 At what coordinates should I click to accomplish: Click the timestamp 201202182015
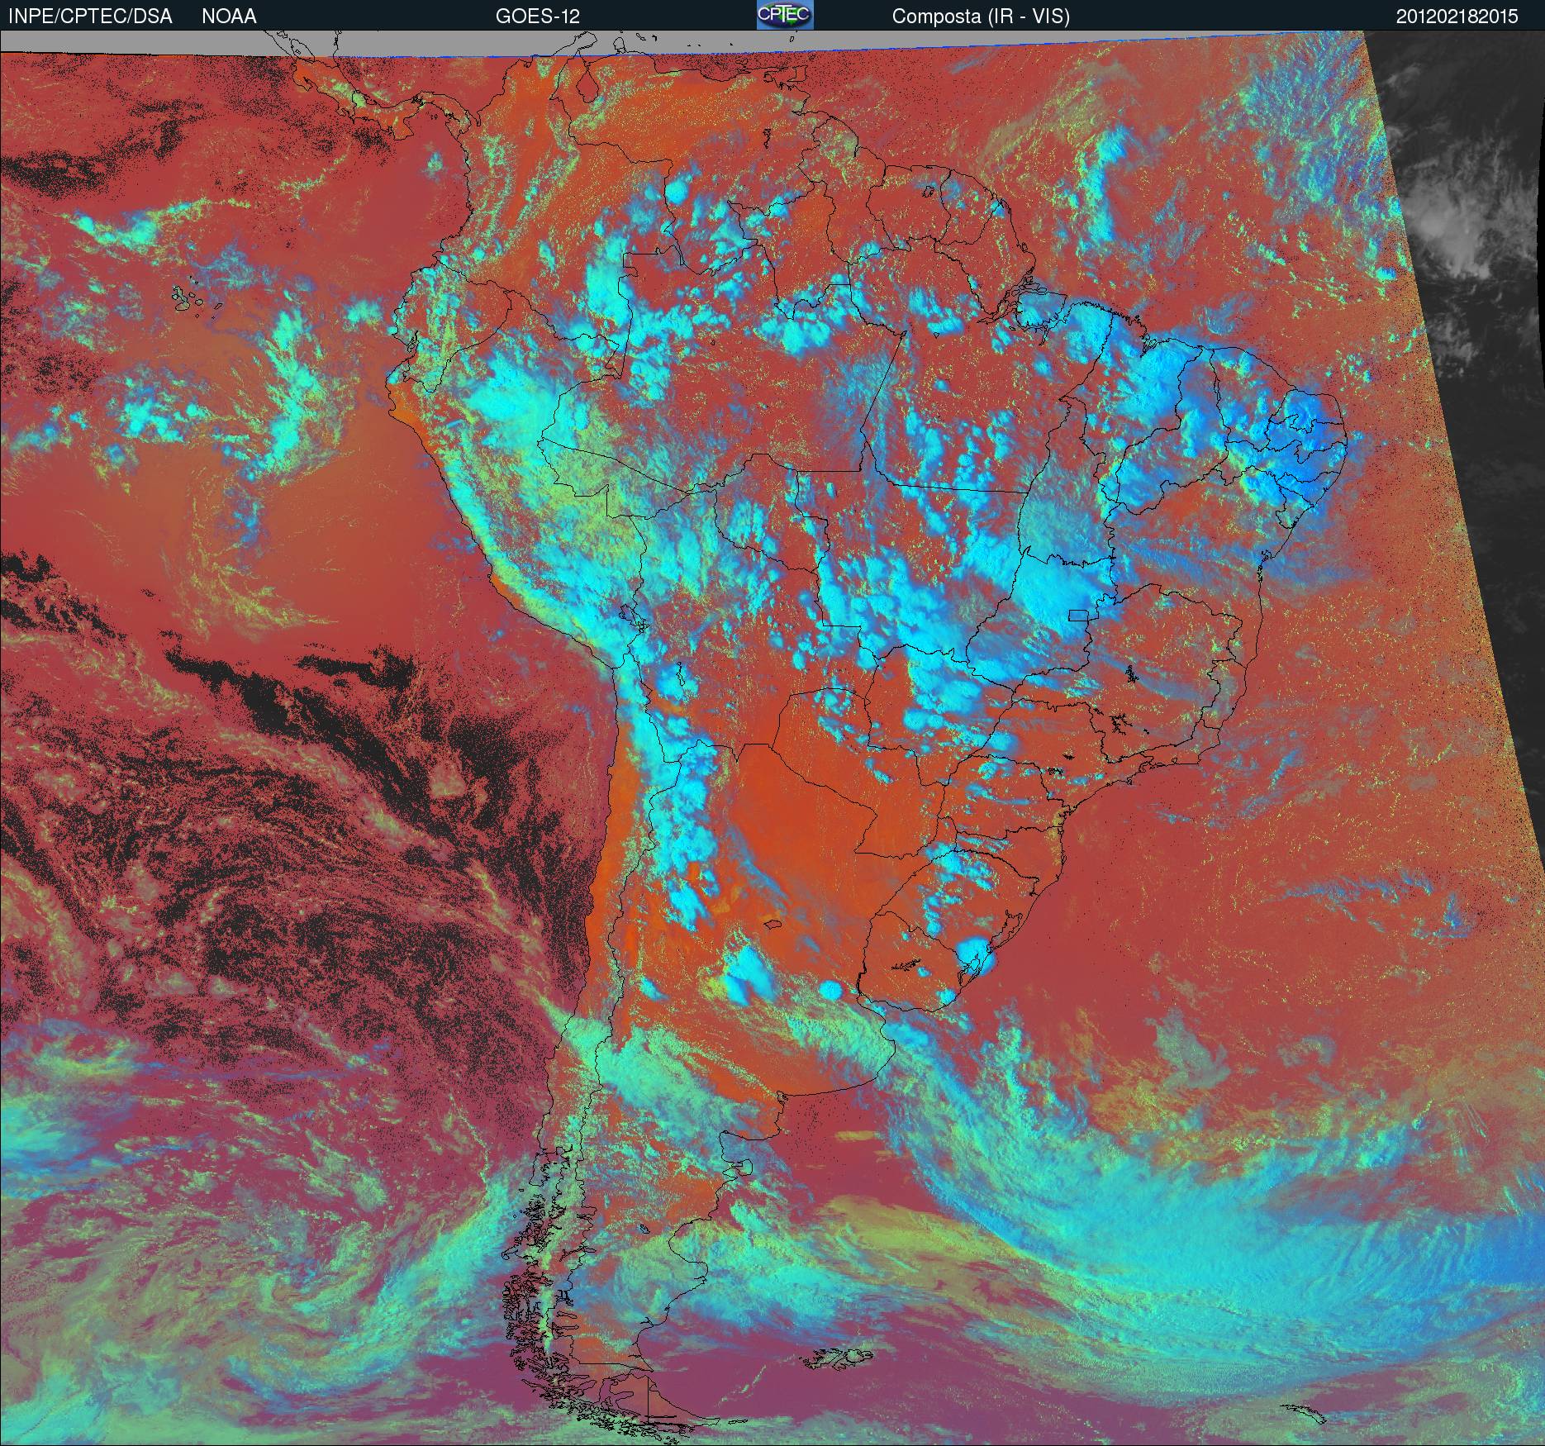click(1458, 17)
